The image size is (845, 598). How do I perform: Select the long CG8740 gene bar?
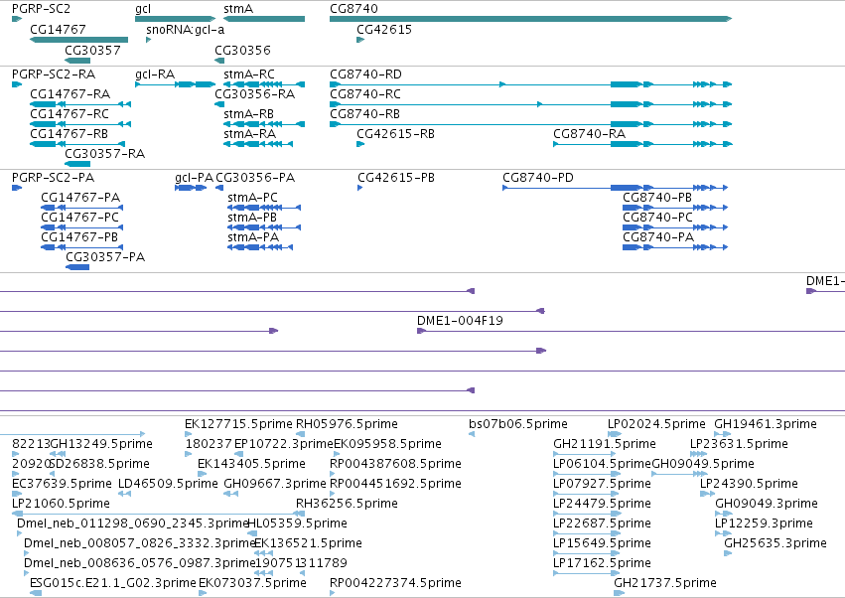pyautogui.click(x=531, y=19)
